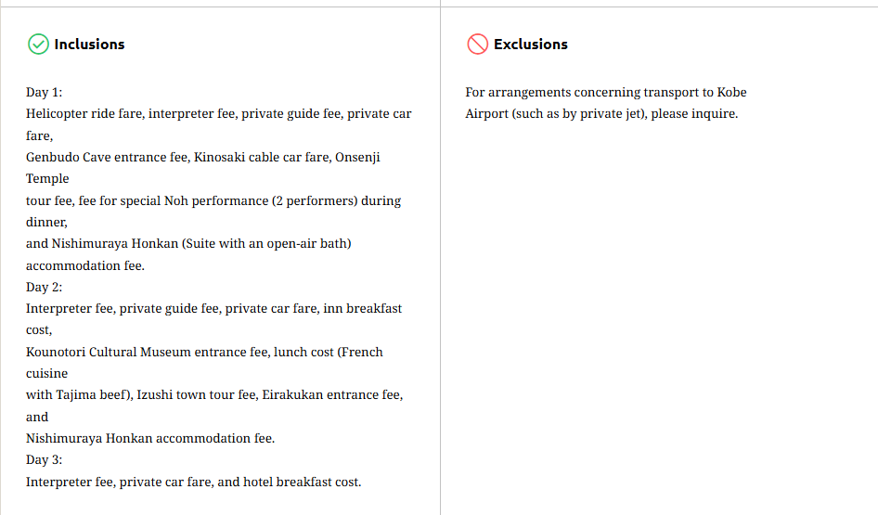Click the red prohibition Exclusions icon
The width and height of the screenshot is (878, 515).
[x=477, y=44]
